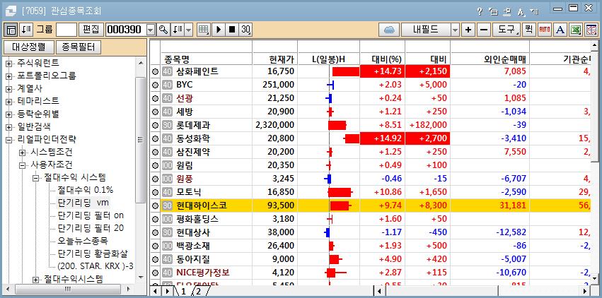Click the magnifier stock search icon
The image size is (602, 298).
tap(164, 30)
